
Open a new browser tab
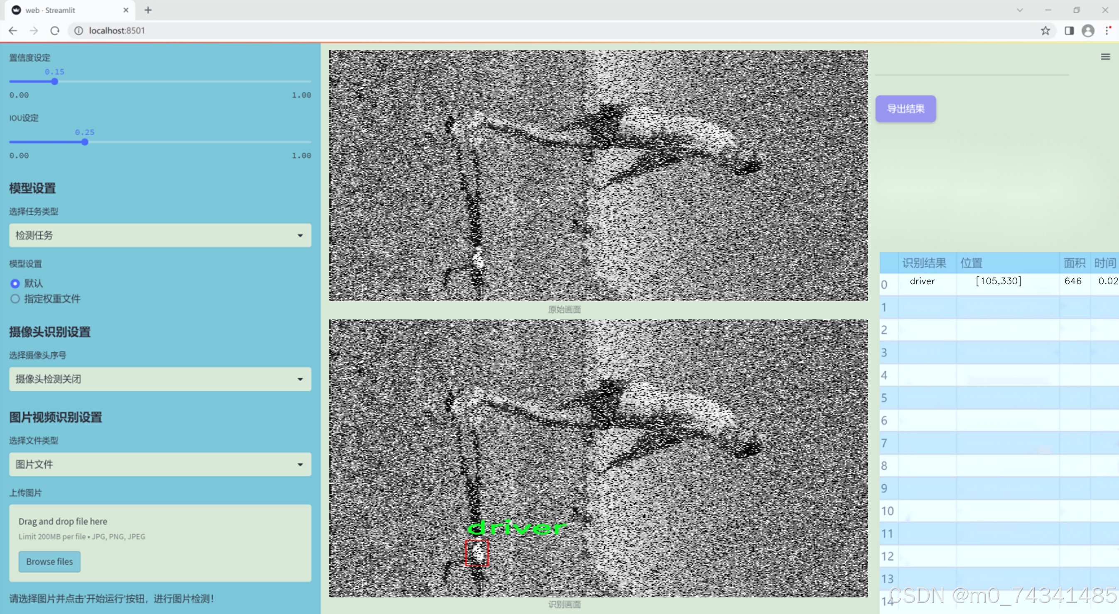148,10
